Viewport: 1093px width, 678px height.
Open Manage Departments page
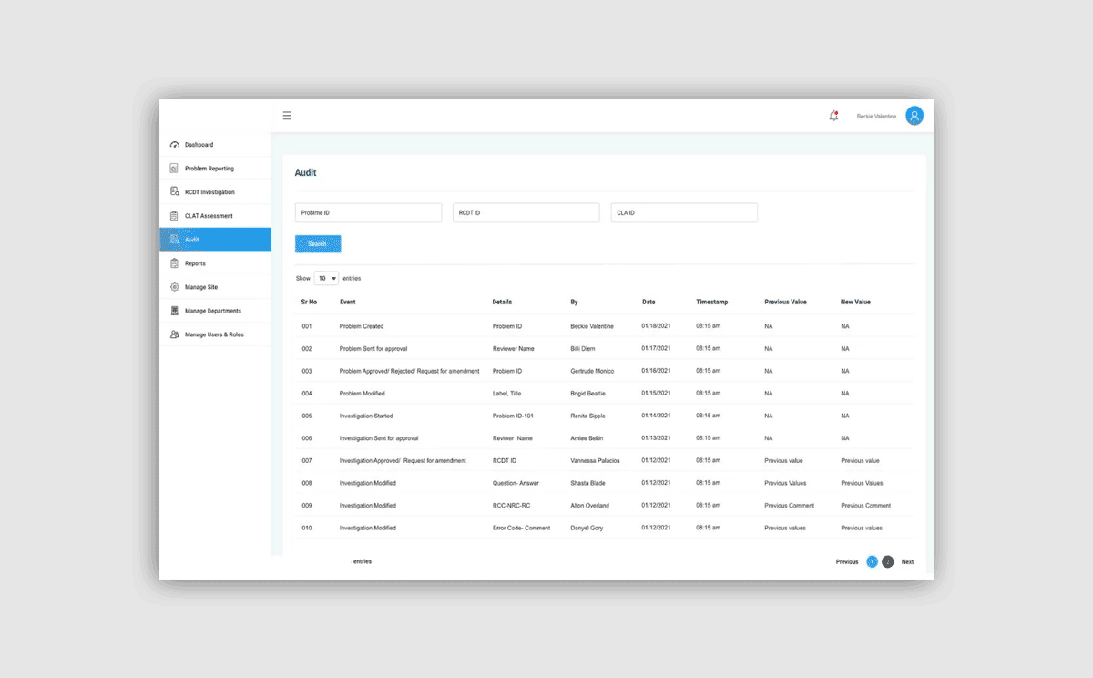coord(215,311)
